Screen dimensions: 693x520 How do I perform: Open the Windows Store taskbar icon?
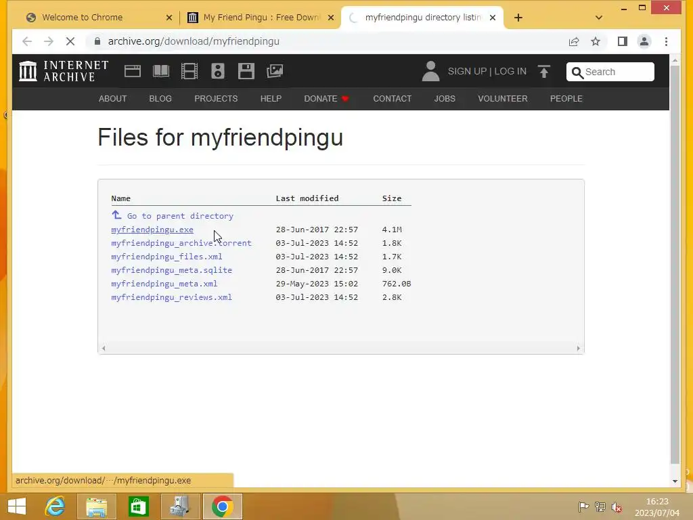click(x=138, y=506)
